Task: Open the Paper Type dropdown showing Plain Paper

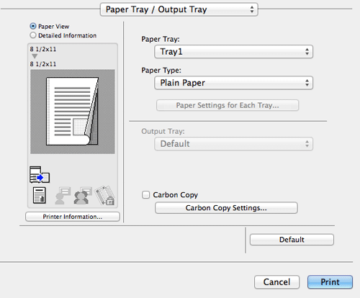Action: click(x=233, y=83)
